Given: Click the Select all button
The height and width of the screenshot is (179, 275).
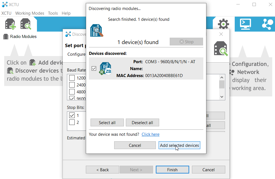Looking at the screenshot, I should click(107, 122).
